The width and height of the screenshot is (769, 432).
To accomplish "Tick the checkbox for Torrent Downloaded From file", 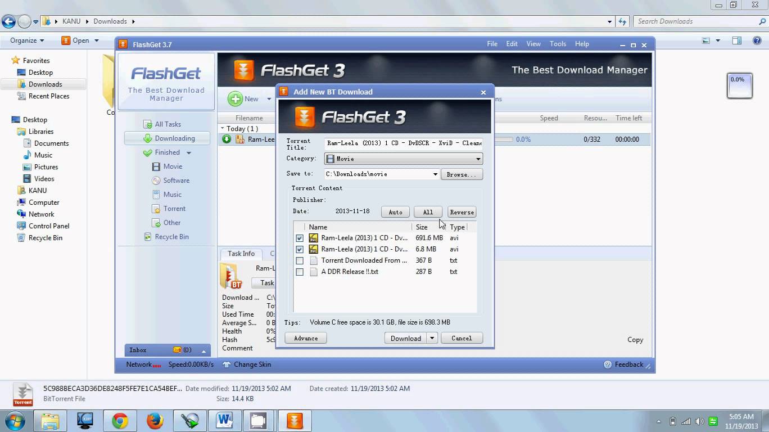I will click(x=300, y=260).
